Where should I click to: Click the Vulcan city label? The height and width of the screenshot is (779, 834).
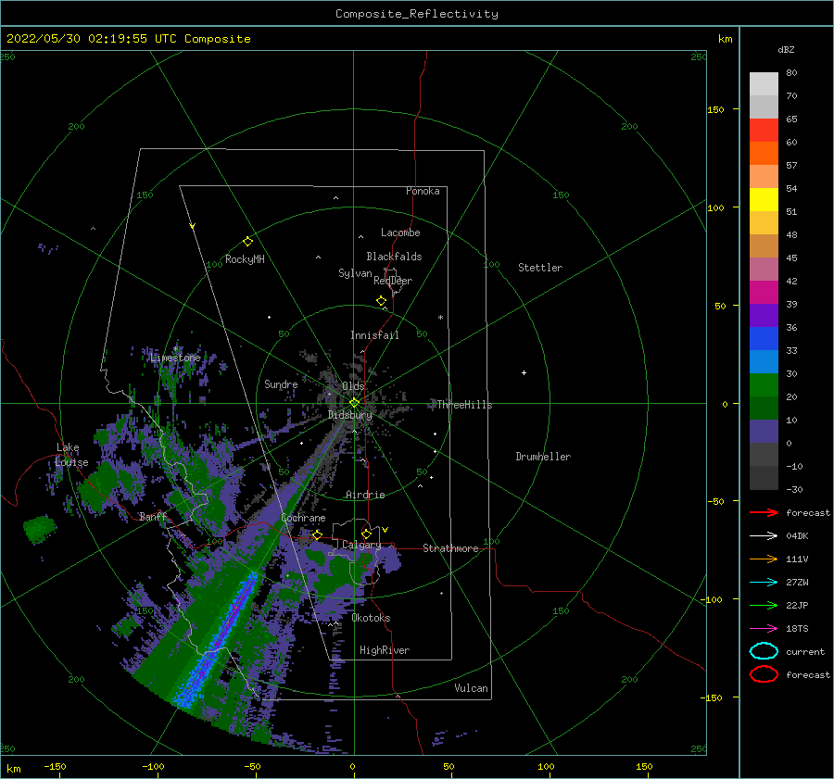[x=472, y=688]
